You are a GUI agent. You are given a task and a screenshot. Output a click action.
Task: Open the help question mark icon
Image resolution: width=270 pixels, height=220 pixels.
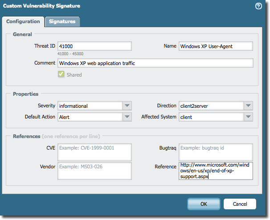(x=258, y=6)
